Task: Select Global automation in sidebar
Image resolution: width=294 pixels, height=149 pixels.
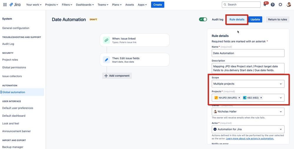Action: [x=22, y=92]
